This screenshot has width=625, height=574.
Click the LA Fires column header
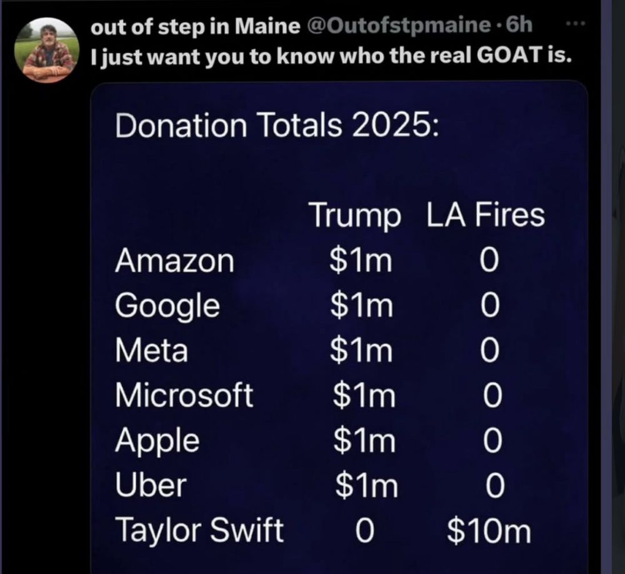[x=486, y=214]
